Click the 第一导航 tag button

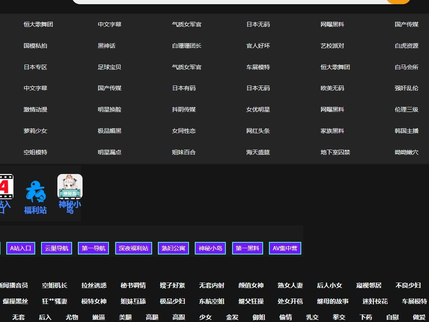point(93,248)
